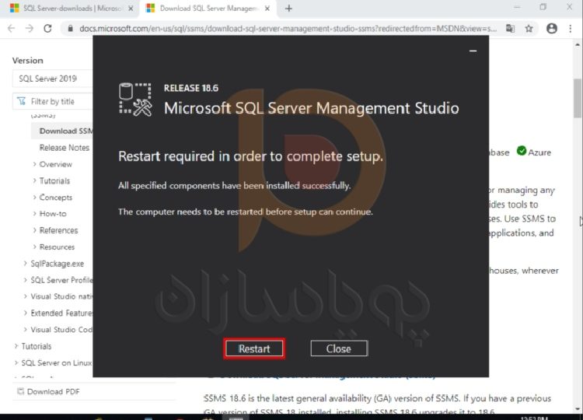Open the SQL Server 2019 version dropdown
This screenshot has width=583, height=420.
tap(51, 79)
